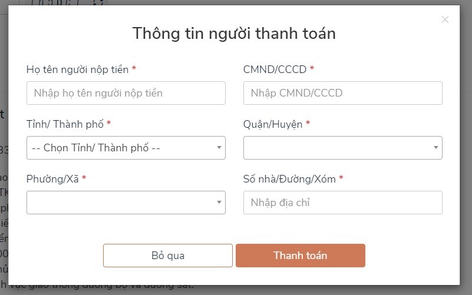Close the payment info dialog with X
The height and width of the screenshot is (295, 472).
tap(445, 20)
